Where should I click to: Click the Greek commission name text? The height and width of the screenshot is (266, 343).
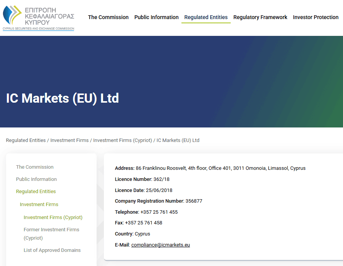click(x=49, y=16)
